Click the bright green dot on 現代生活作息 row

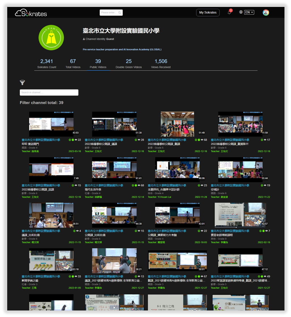coord(136,185)
